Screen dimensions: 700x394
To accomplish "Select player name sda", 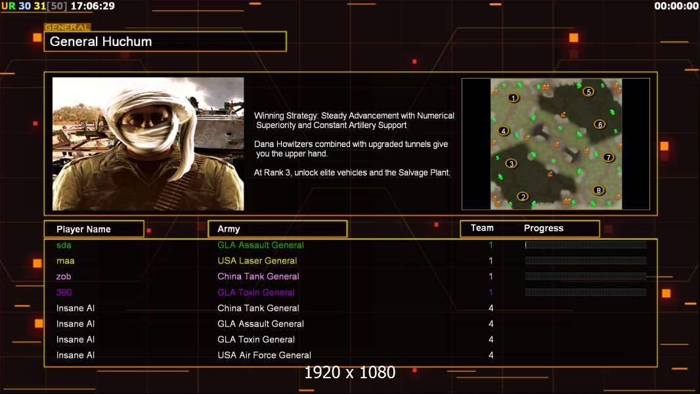I will [64, 245].
